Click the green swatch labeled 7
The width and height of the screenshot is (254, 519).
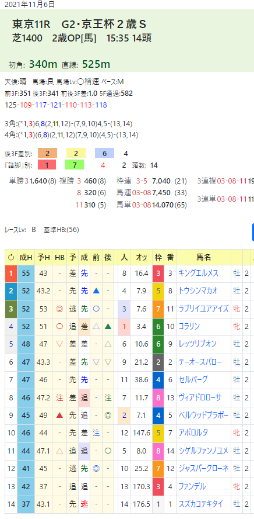click(75, 164)
